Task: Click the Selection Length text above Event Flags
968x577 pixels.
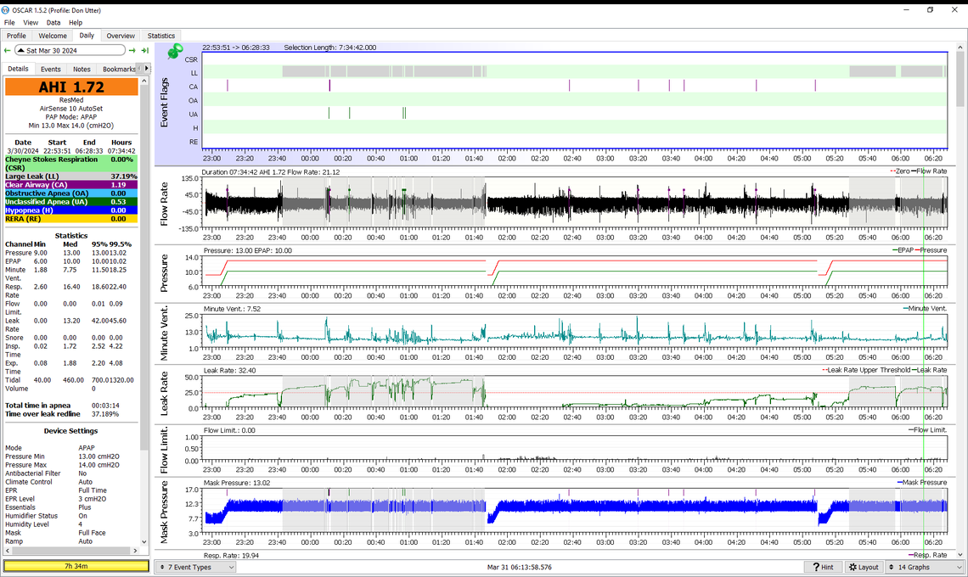Action: pyautogui.click(x=329, y=48)
